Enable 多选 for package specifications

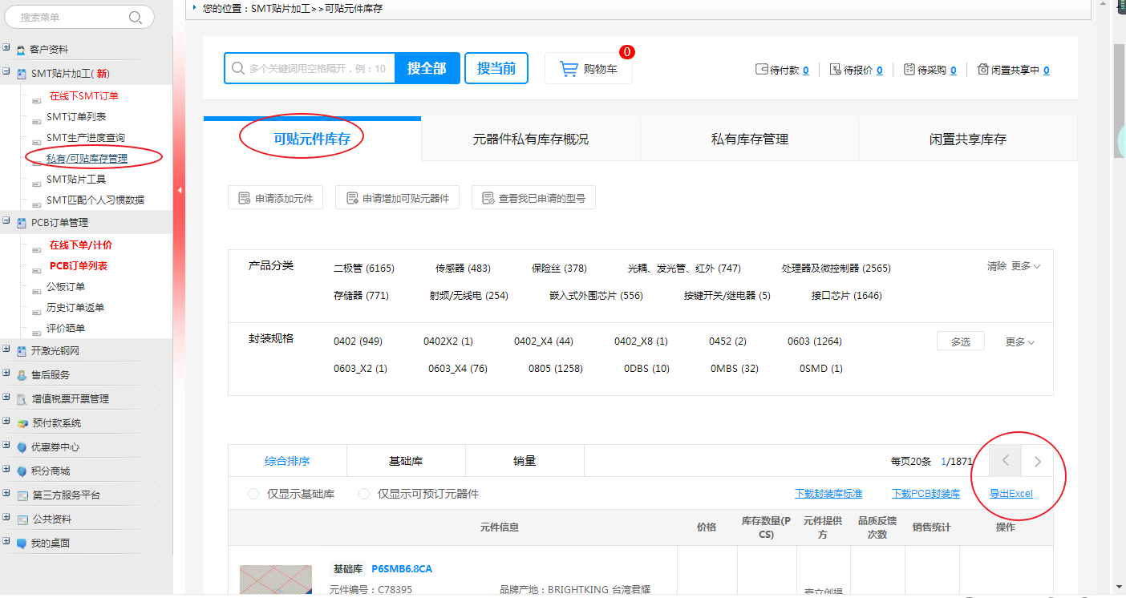(x=960, y=341)
